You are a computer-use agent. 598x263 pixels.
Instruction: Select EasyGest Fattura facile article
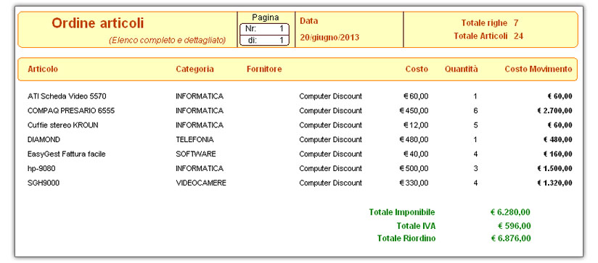click(x=66, y=154)
